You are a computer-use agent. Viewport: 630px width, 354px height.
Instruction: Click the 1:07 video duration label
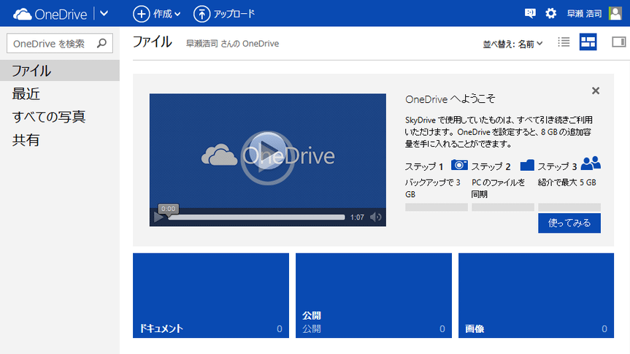point(357,218)
